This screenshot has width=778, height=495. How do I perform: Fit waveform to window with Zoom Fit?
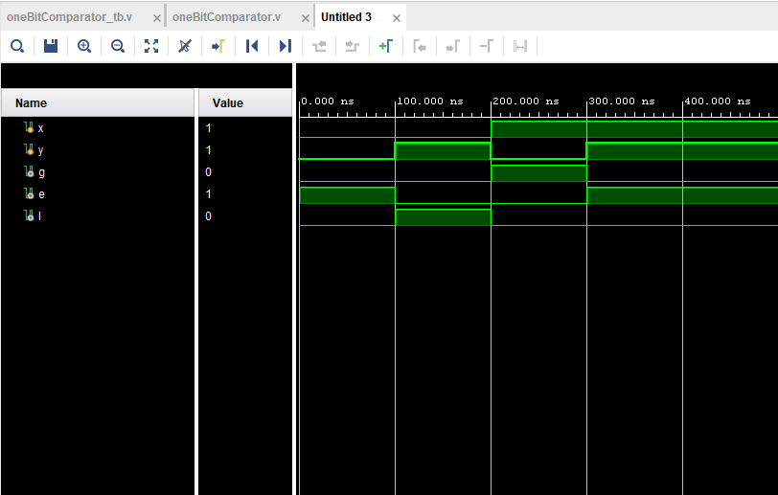coord(151,46)
